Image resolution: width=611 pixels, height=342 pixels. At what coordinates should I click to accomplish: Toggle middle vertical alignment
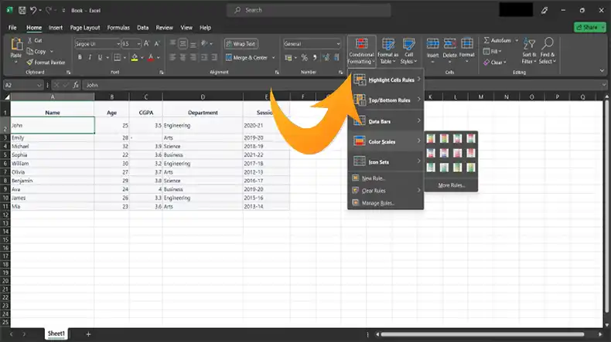[x=183, y=44]
